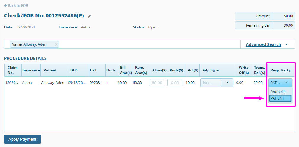Expand the Advanced Search dropdown arrow
This screenshot has width=299, height=147.
tap(286, 44)
